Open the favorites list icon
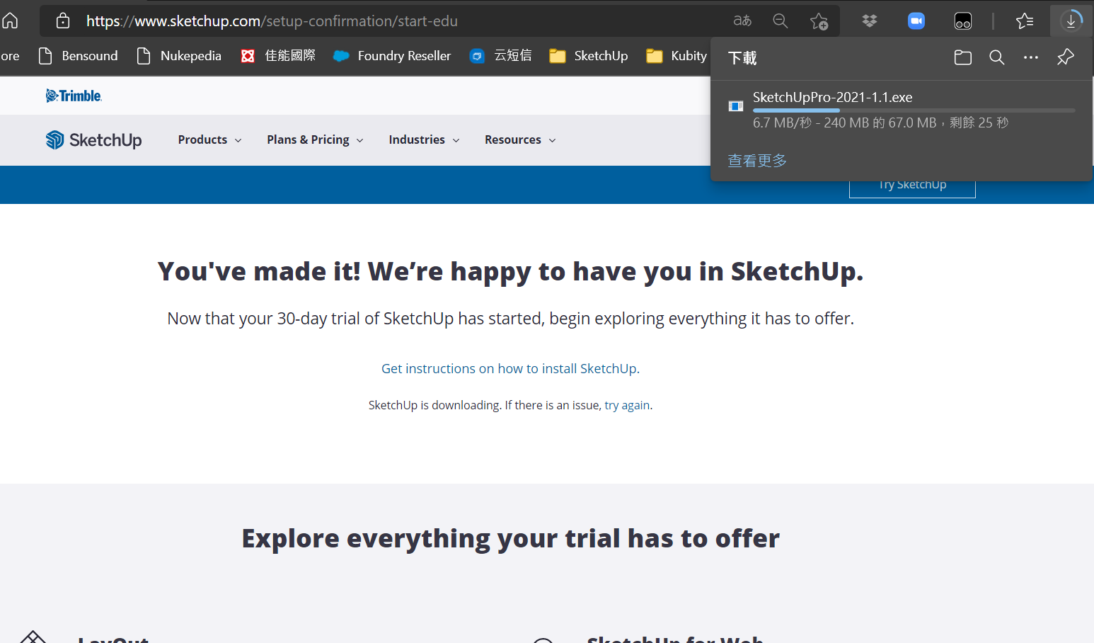Image resolution: width=1094 pixels, height=643 pixels. (1025, 21)
